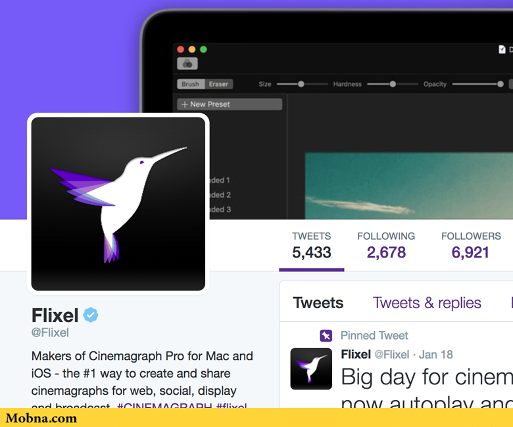Click the yellow minimize window button
Screen dimensions: 513x427
[192, 49]
